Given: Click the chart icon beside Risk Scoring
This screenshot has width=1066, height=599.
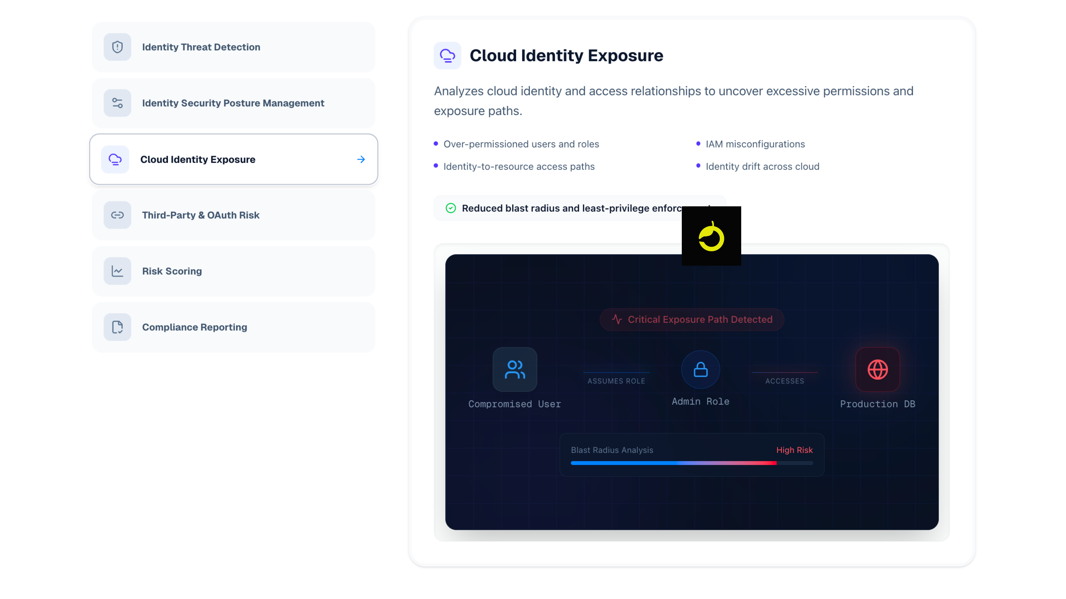Looking at the screenshot, I should click(x=117, y=271).
